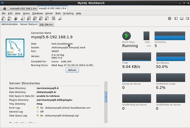Close the mariadb-192.168.1.9 tab

click(36, 8)
